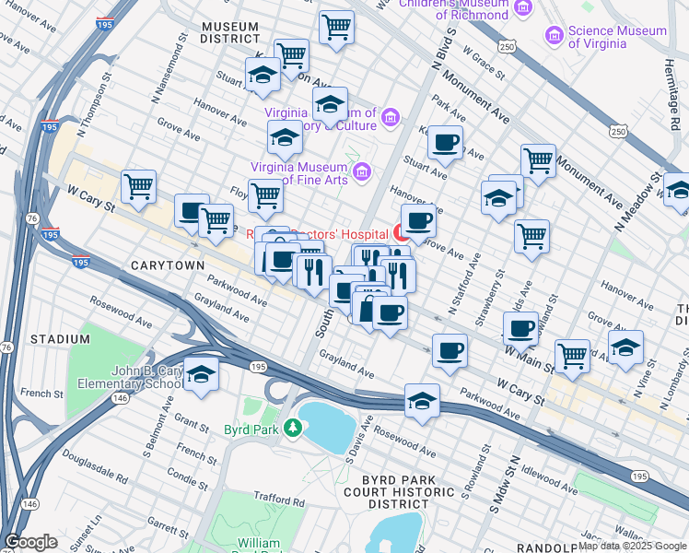Click the Trafford Rd street label

click(x=279, y=499)
